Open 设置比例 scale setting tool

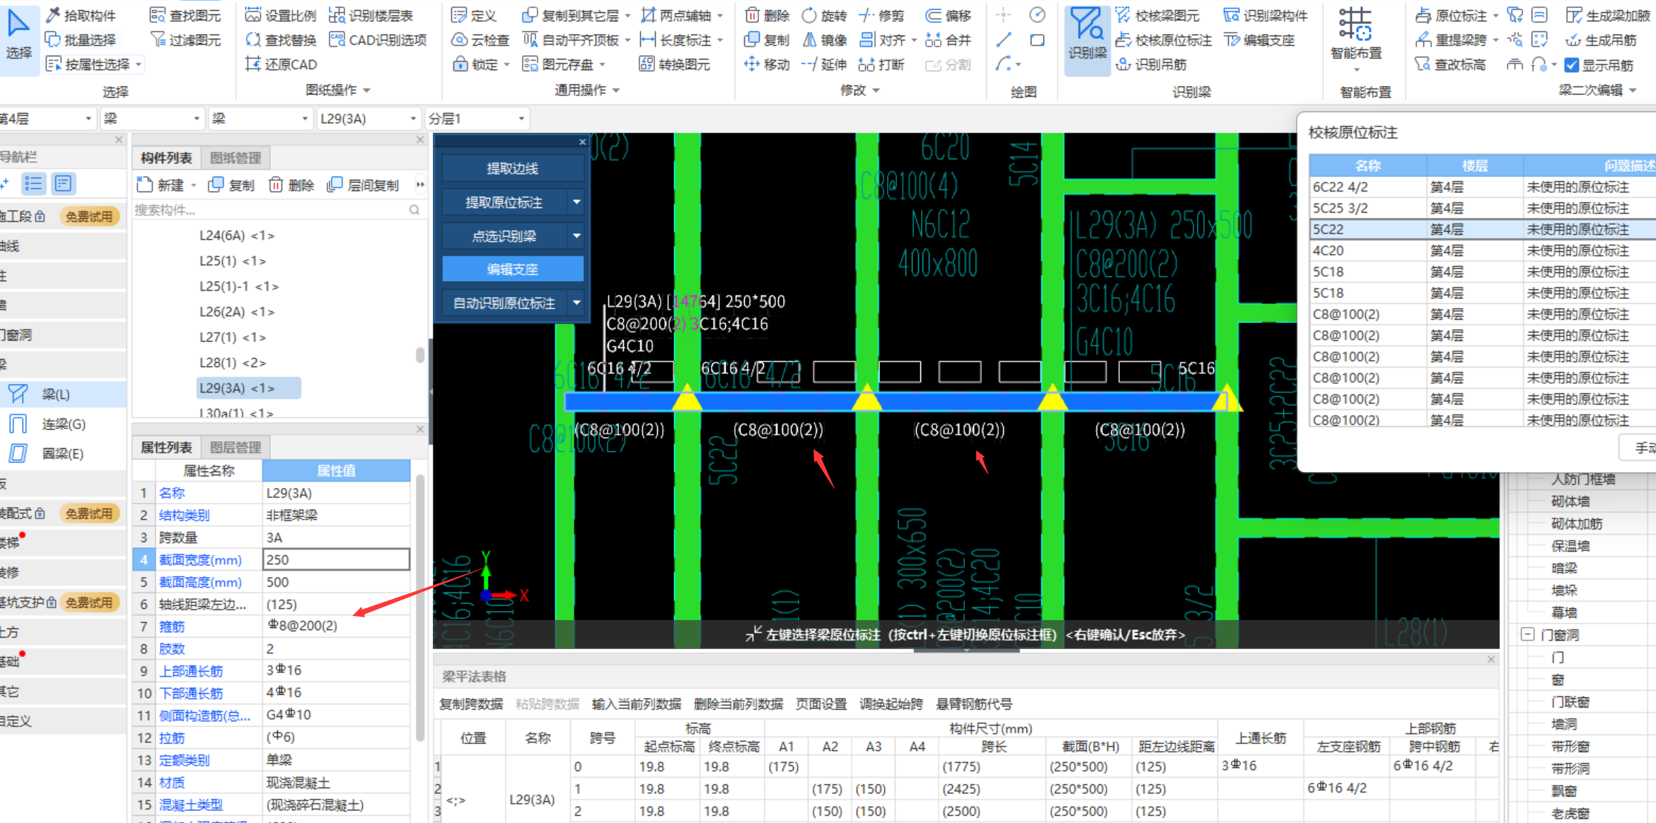tap(281, 15)
